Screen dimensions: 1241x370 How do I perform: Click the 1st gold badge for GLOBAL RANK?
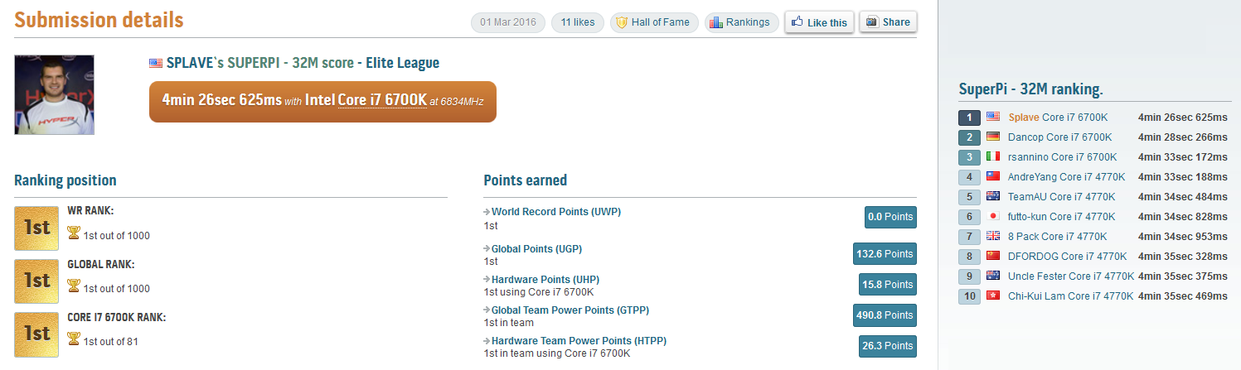tap(36, 281)
